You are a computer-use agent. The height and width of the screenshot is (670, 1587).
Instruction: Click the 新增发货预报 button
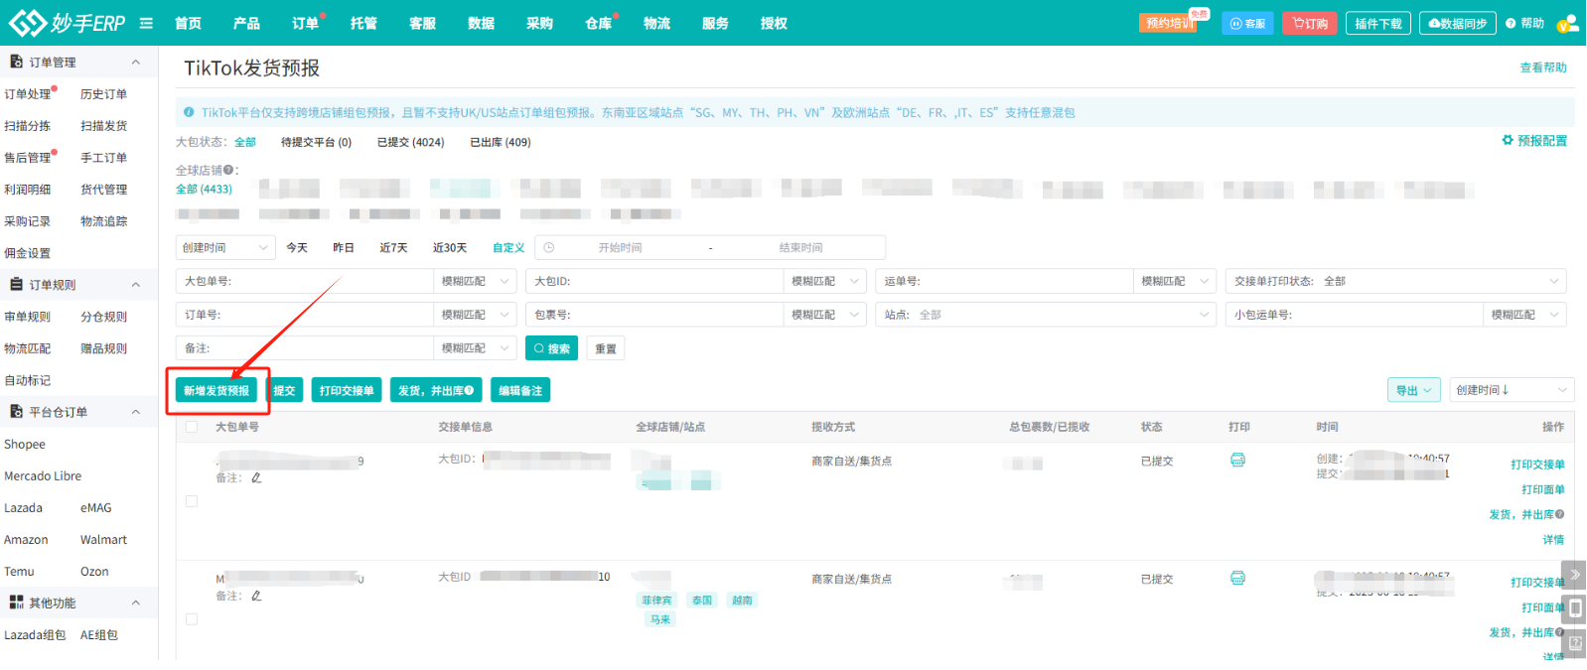tap(216, 390)
